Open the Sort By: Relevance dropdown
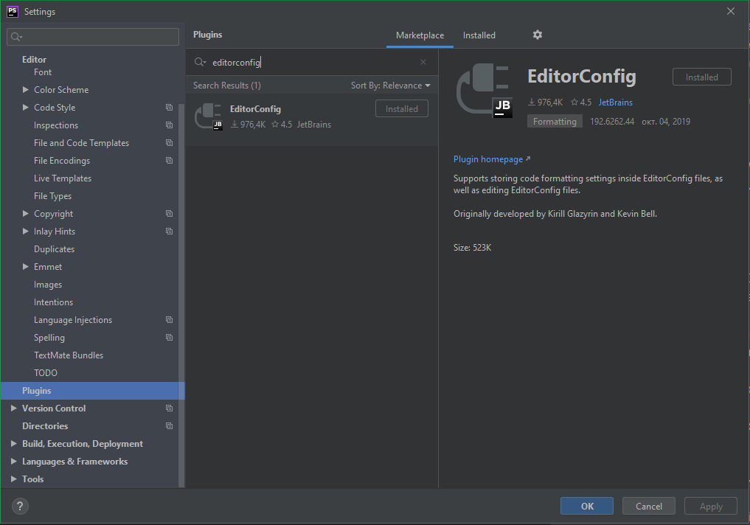750x525 pixels. click(x=390, y=86)
